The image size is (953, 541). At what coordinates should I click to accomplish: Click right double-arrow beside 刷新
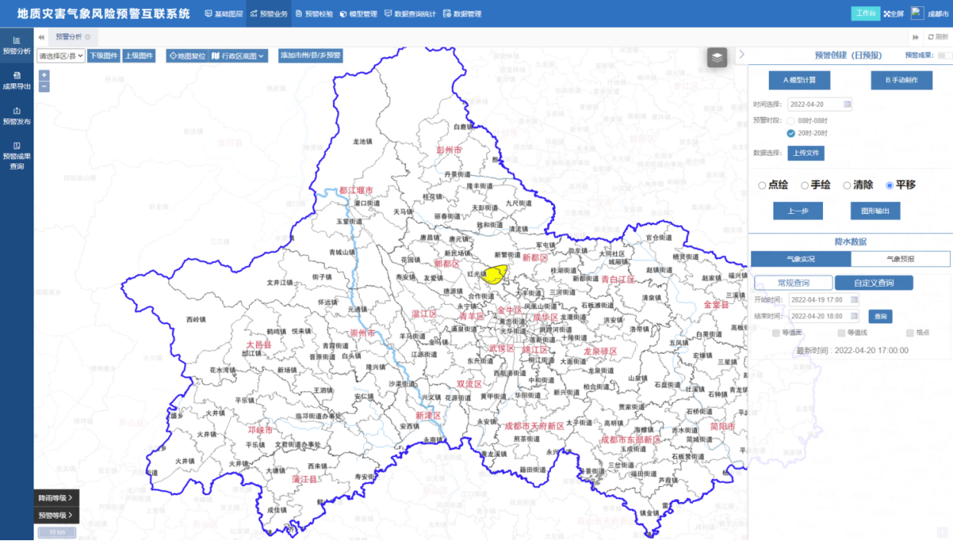(916, 37)
